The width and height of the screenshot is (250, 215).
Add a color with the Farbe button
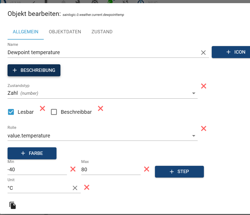(x=32, y=153)
